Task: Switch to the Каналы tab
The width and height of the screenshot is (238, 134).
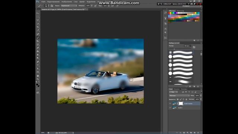Action: pyautogui.click(x=177, y=89)
